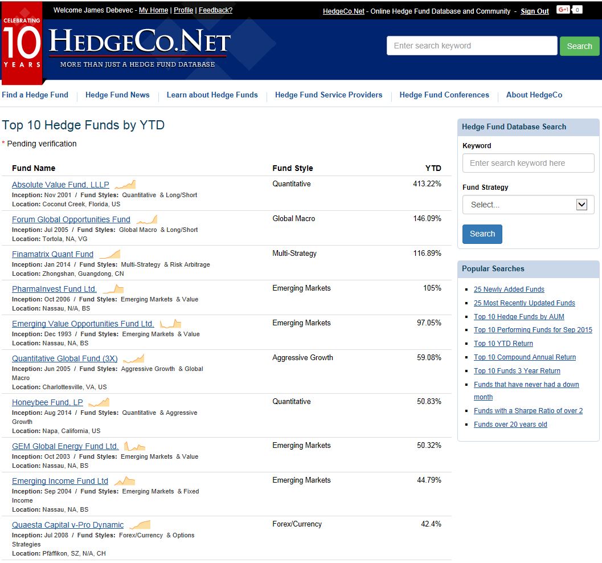Open Forum Global Opportunities Fund sparkline chart
The height and width of the screenshot is (563, 602).
147,219
